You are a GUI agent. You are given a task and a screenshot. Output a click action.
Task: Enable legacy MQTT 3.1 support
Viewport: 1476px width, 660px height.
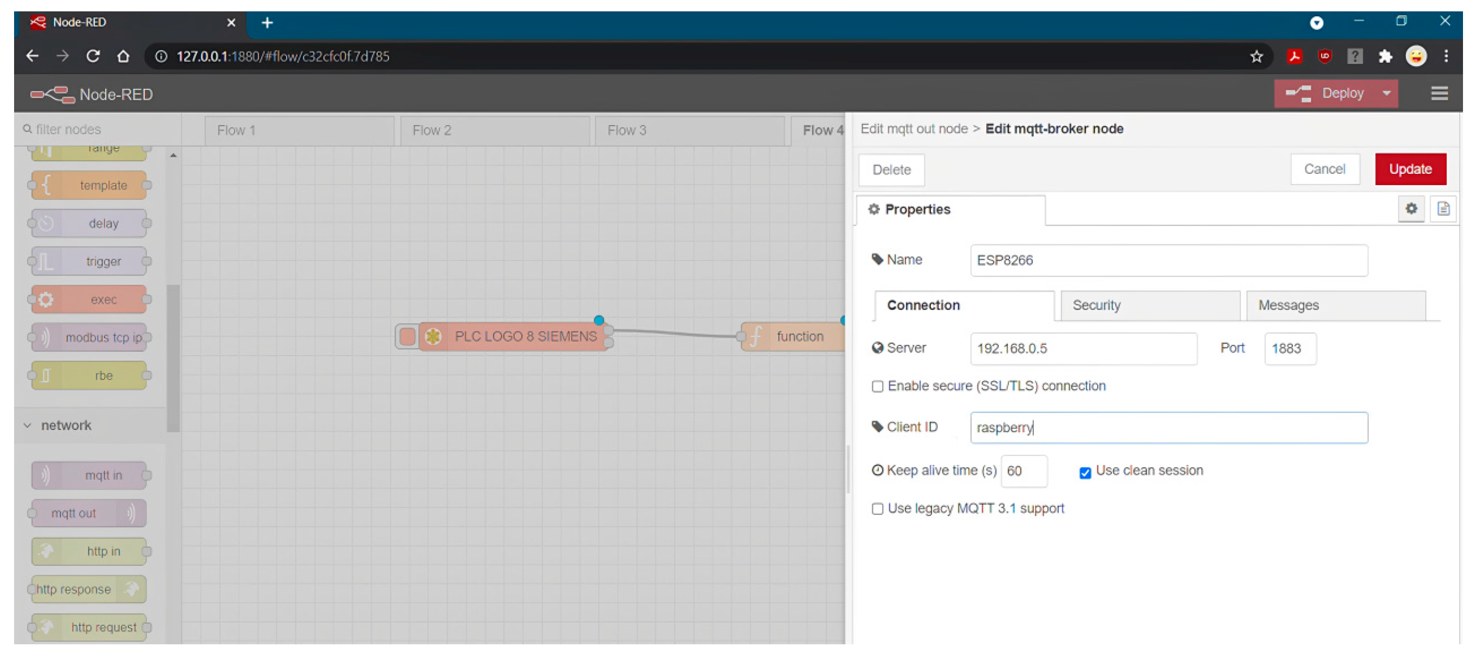[x=877, y=509]
